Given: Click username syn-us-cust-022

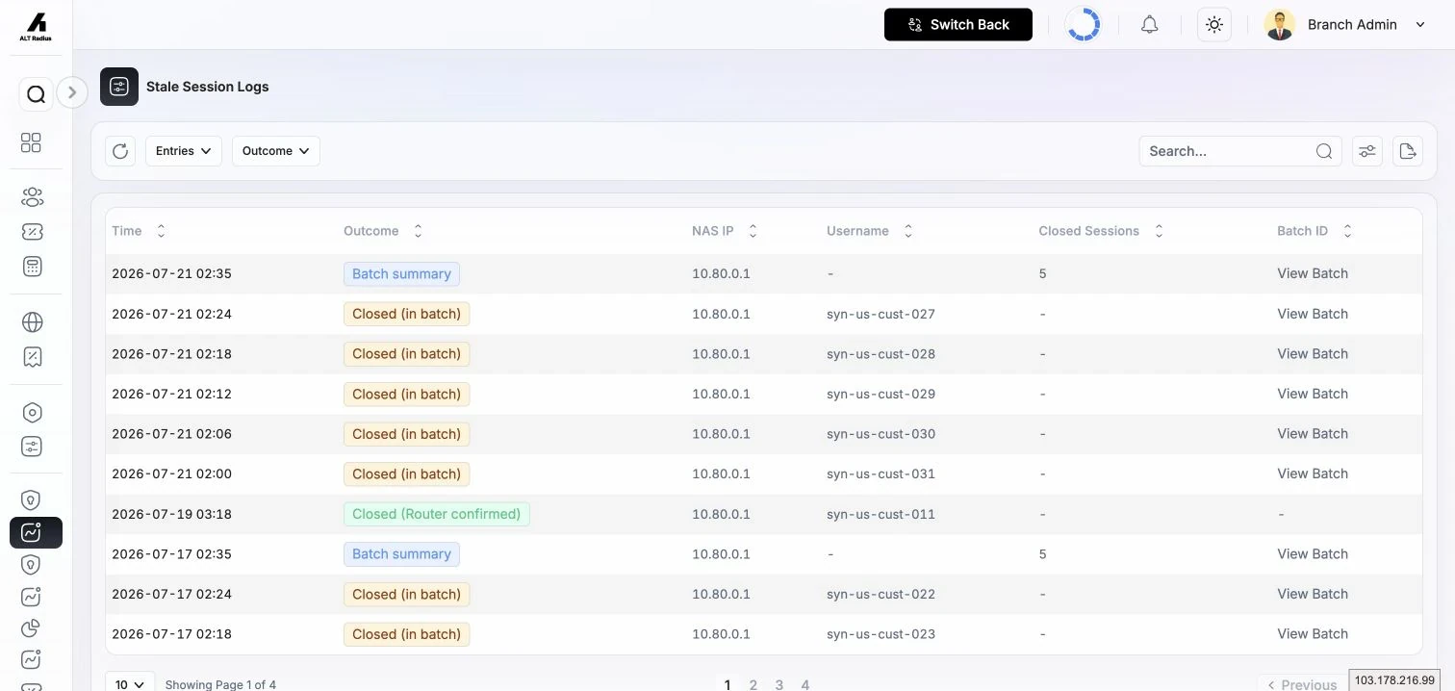Looking at the screenshot, I should [x=881, y=594].
